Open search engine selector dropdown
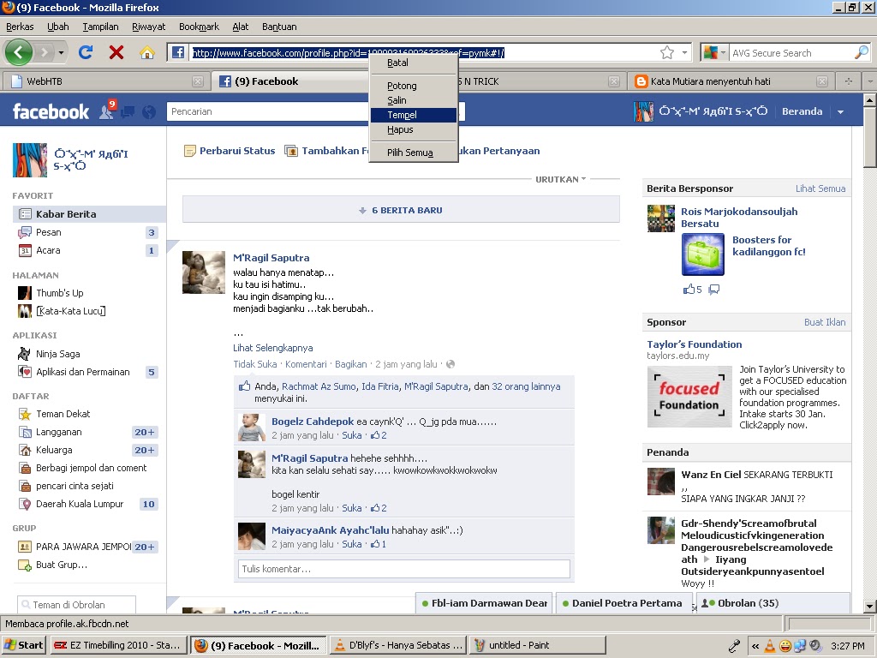877x658 pixels. [x=723, y=52]
